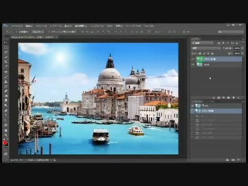Open the layer blend mode dropdown
The image size is (248, 186).
click(206, 49)
